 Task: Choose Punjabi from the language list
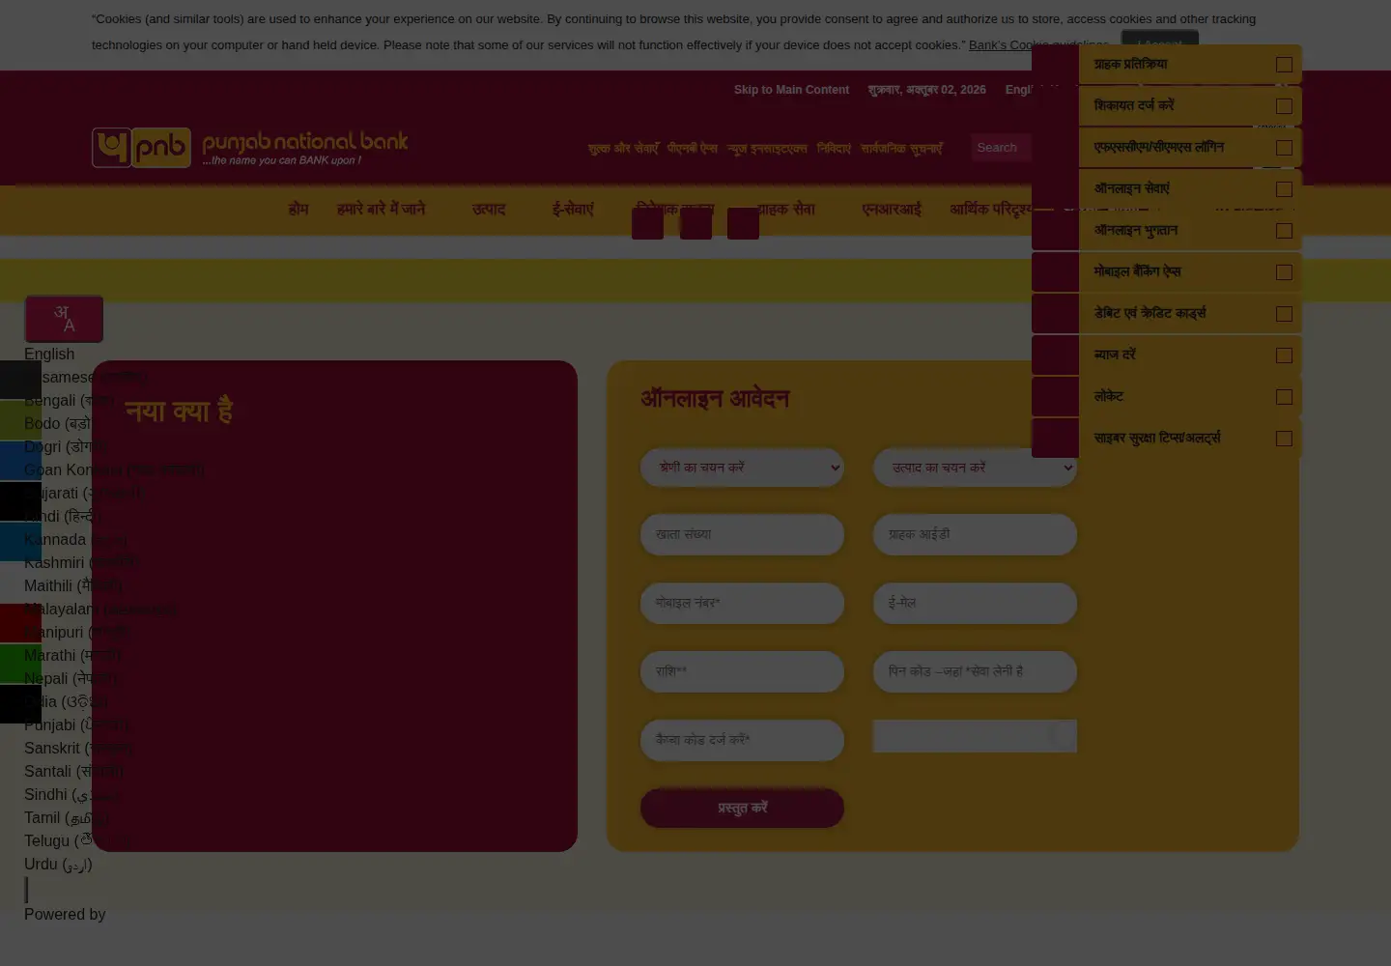[76, 725]
